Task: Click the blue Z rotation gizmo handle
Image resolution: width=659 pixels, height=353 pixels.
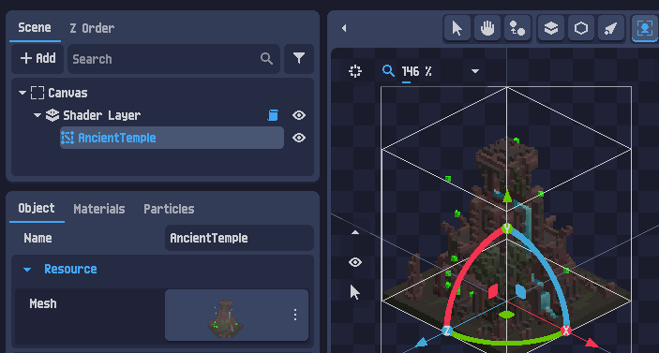Action: [x=447, y=331]
